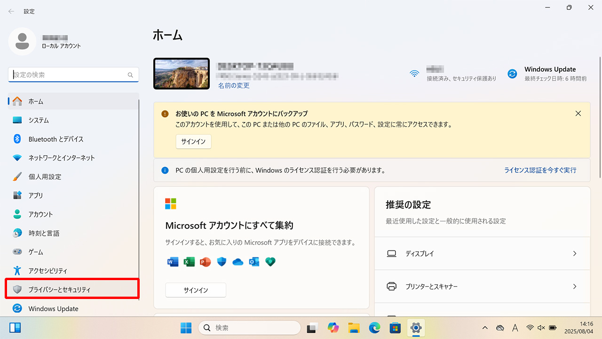Open the ホーム sidebar item
Viewport: 602px width, 339px height.
[x=73, y=101]
